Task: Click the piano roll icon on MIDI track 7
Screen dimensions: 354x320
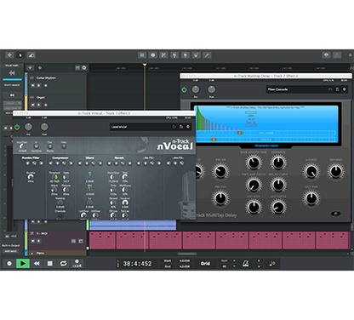Action: pyautogui.click(x=73, y=241)
